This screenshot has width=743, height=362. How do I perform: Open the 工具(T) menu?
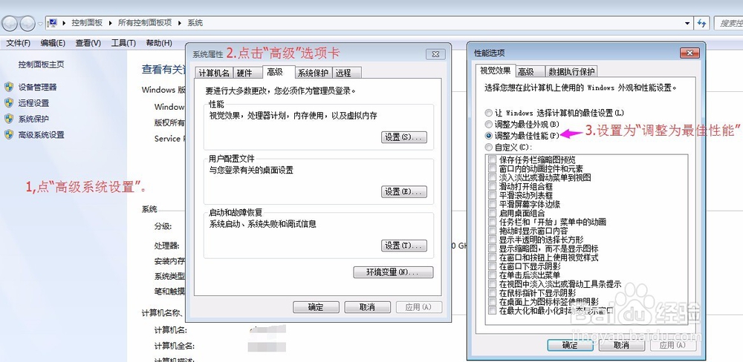click(123, 43)
